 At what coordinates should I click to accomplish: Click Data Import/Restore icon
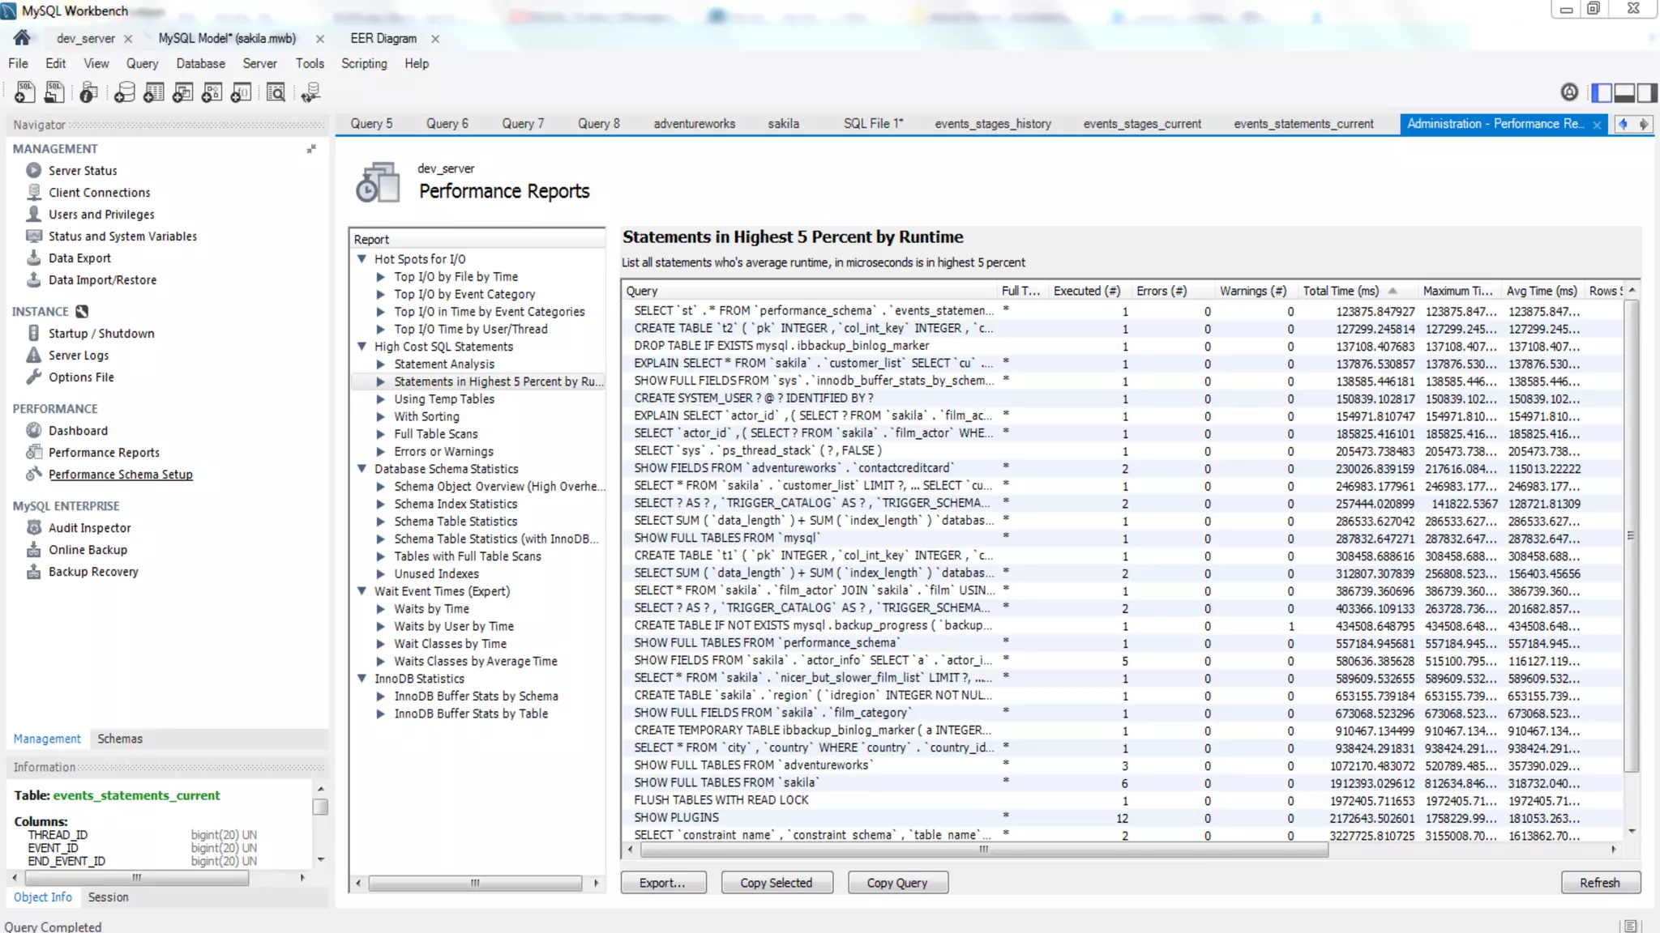click(x=33, y=279)
